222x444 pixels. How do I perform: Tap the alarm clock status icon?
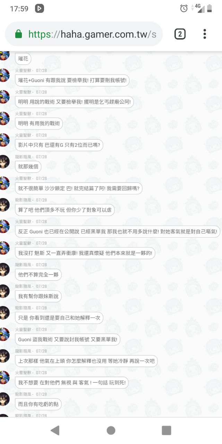(x=184, y=8)
